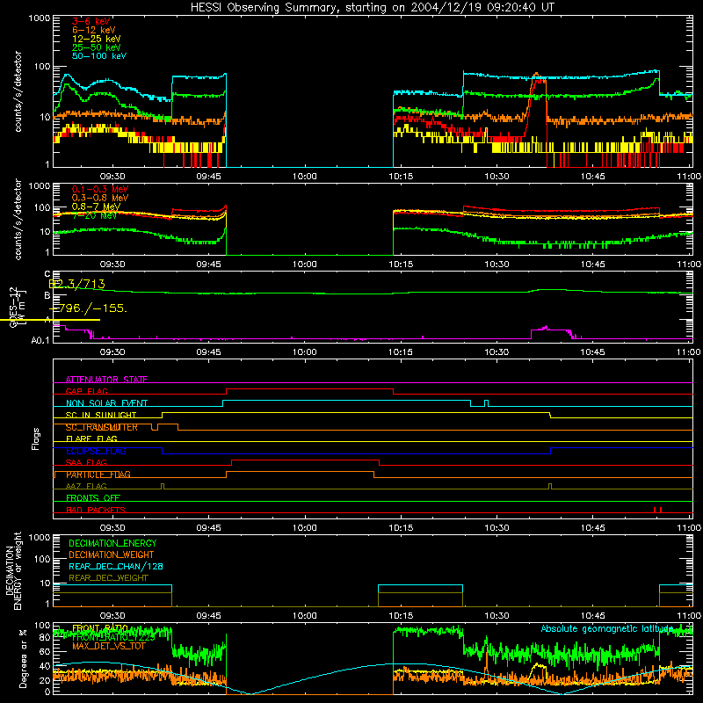Click the olive flag label above FRONTS_OFF
The width and height of the screenshot is (703, 703).
(86, 486)
